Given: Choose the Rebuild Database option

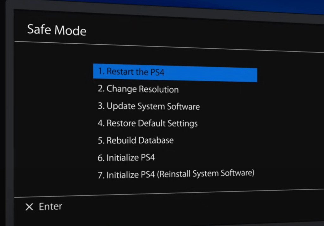Looking at the screenshot, I should (x=135, y=141).
